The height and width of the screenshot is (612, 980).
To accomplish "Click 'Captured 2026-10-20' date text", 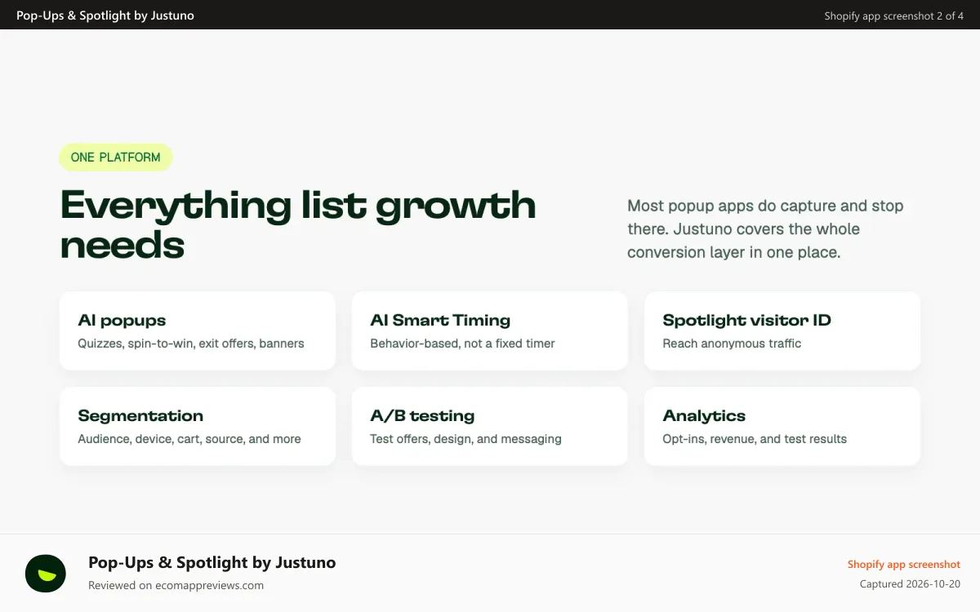I will 910,584.
